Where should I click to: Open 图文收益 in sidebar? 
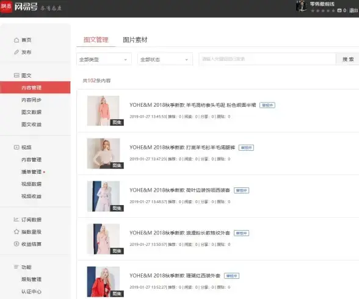click(x=31, y=124)
